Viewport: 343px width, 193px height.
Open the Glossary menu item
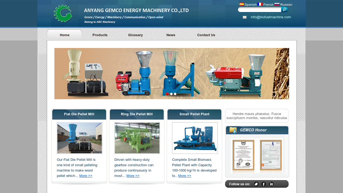pyautogui.click(x=135, y=35)
